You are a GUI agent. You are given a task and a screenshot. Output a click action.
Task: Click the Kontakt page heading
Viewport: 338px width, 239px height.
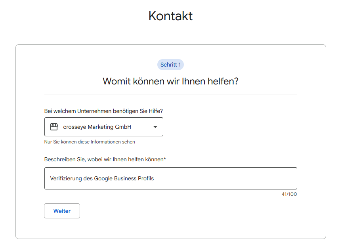[170, 16]
